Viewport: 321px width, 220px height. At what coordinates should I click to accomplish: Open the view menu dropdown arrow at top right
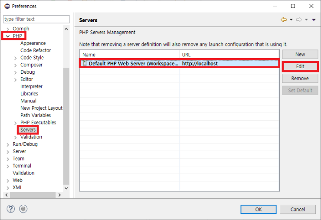point(314,20)
